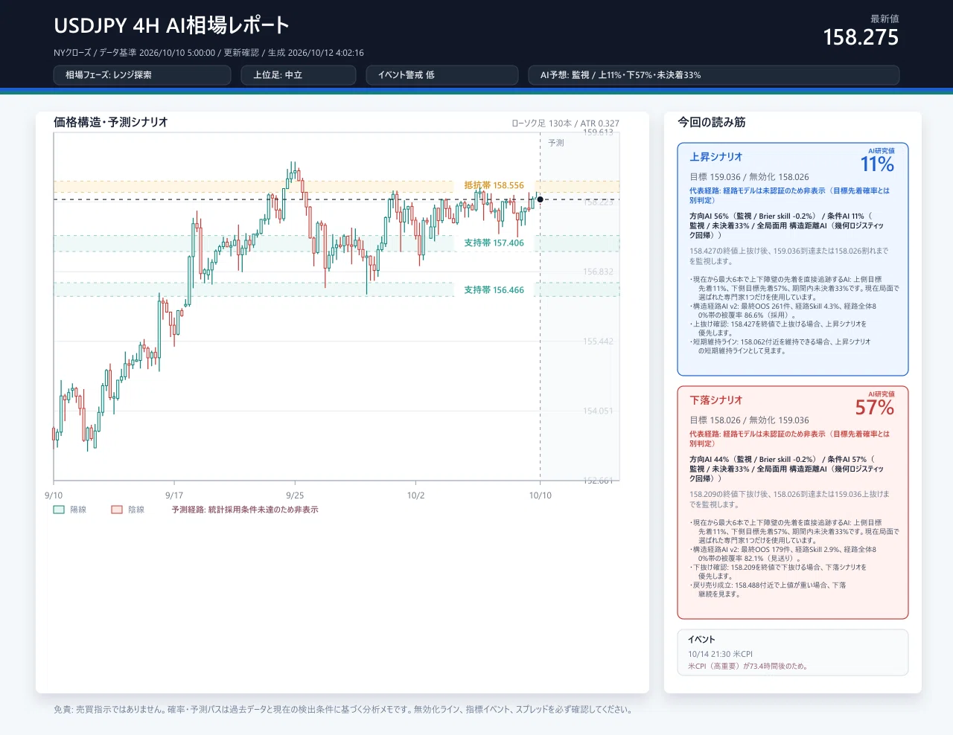This screenshot has width=953, height=735.
Task: Click the 抵抗帯 158.556 label
Action: coord(494,185)
